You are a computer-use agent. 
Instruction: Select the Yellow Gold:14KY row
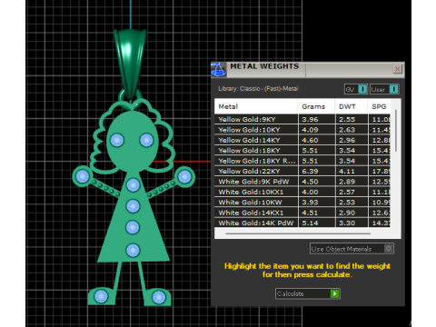pyautogui.click(x=302, y=140)
